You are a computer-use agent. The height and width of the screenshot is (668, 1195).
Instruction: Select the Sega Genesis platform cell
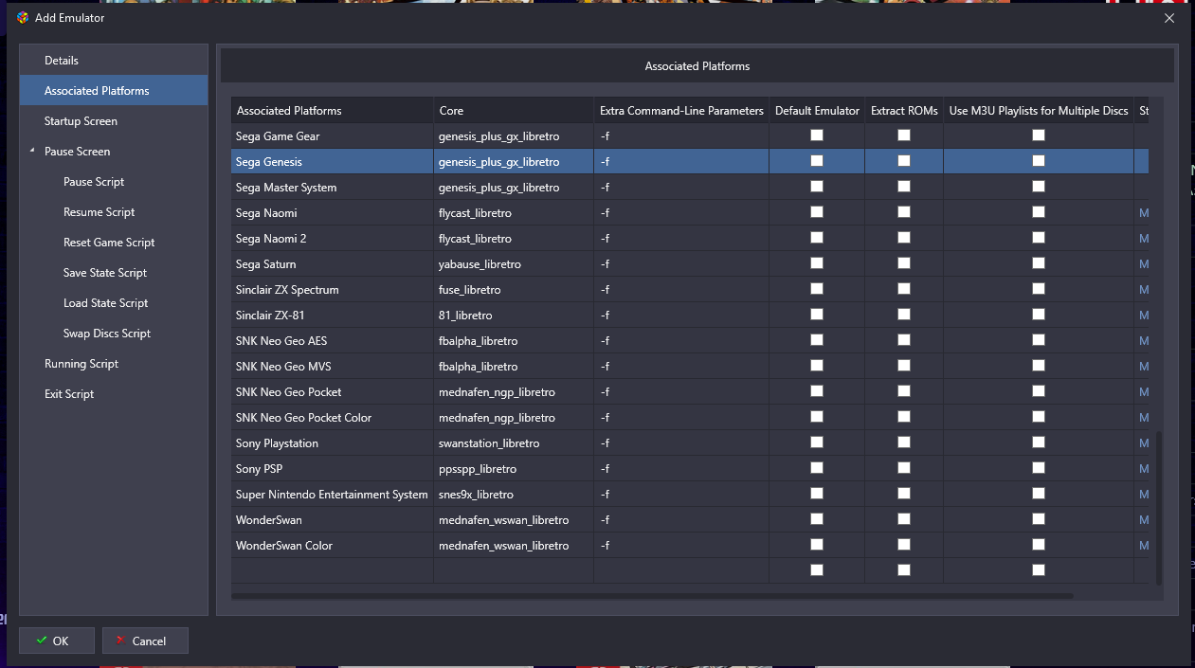tap(333, 161)
